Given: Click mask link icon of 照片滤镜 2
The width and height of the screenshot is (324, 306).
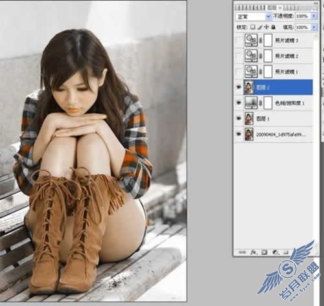Looking at the screenshot, I should [260, 56].
